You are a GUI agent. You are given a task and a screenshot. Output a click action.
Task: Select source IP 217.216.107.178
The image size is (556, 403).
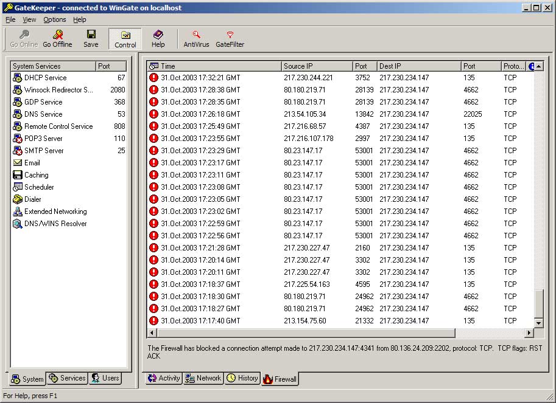(x=309, y=139)
